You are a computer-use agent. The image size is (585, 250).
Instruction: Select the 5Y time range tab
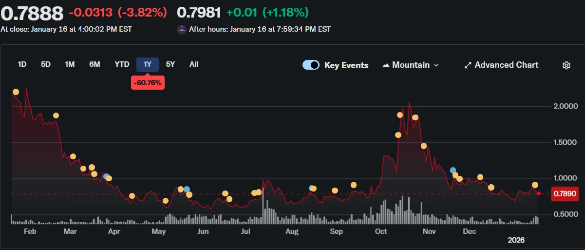tap(170, 64)
